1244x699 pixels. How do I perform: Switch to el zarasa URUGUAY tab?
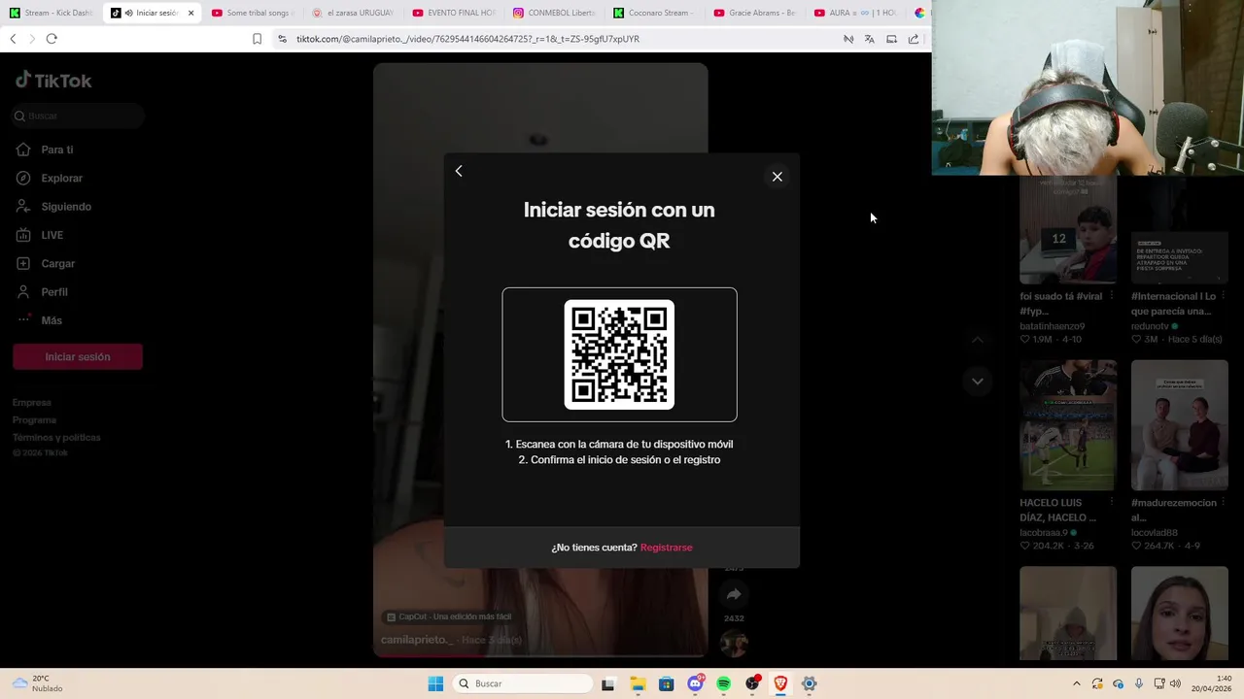click(352, 13)
